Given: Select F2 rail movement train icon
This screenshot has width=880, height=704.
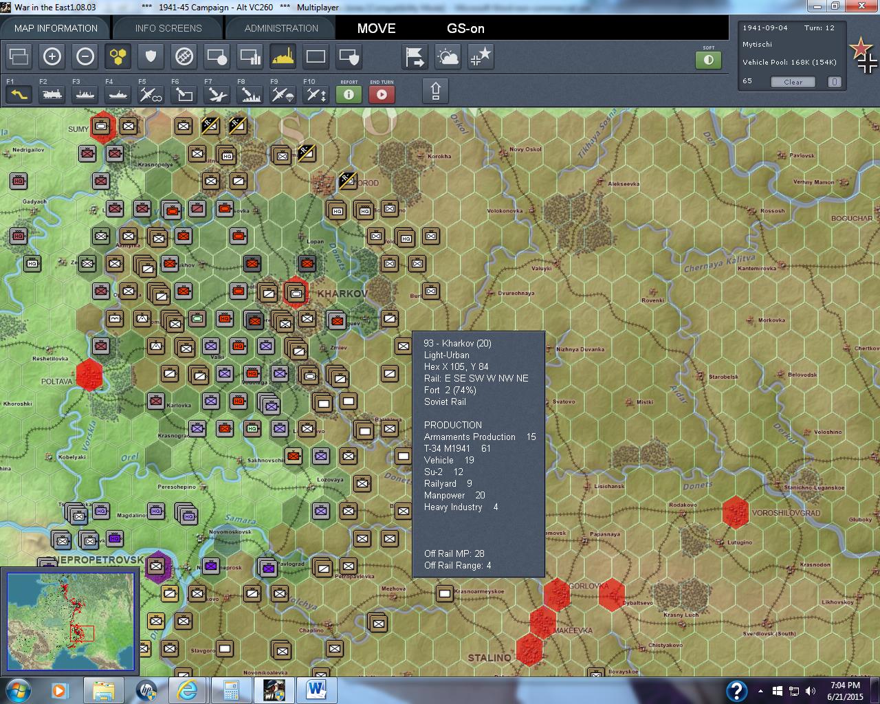Looking at the screenshot, I should 52,93.
